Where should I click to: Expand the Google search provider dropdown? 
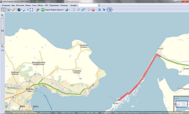tap(74, 5)
